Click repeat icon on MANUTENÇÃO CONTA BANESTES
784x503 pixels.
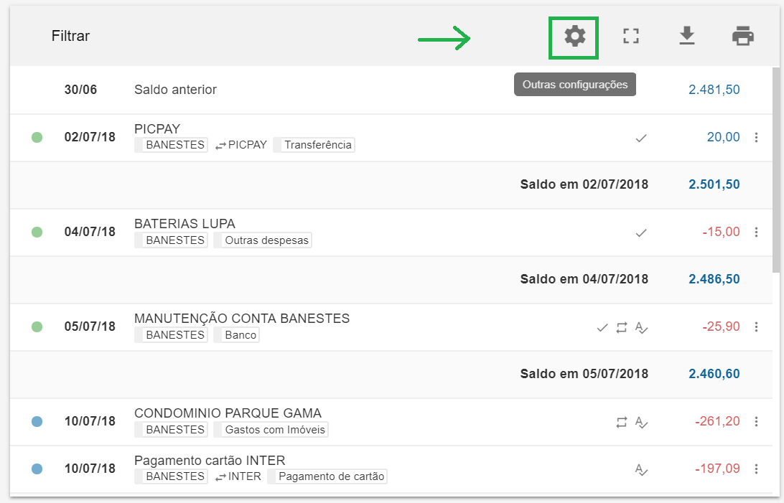(x=622, y=327)
